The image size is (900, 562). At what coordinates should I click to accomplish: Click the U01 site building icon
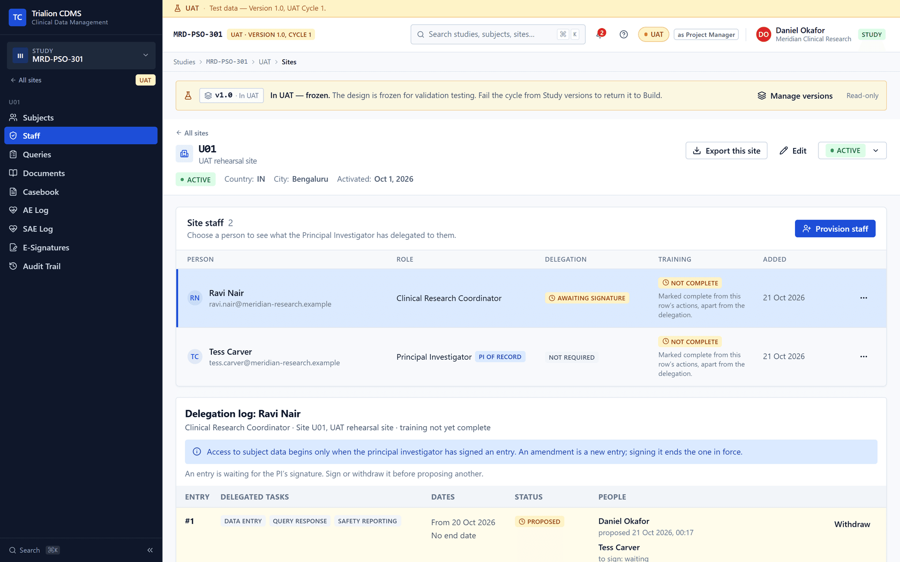click(184, 154)
